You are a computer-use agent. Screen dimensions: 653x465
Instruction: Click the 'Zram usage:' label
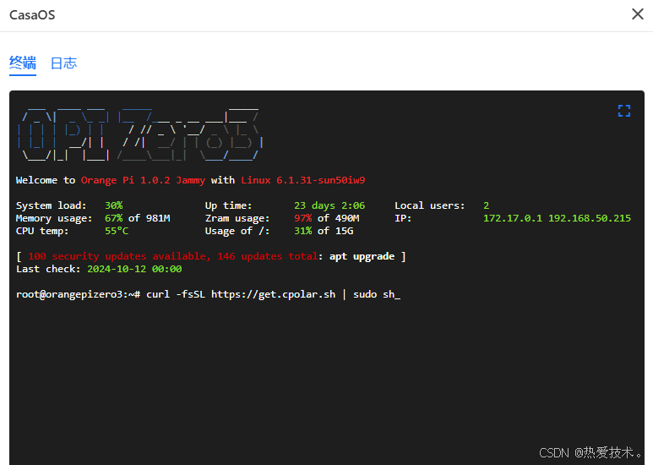237,218
